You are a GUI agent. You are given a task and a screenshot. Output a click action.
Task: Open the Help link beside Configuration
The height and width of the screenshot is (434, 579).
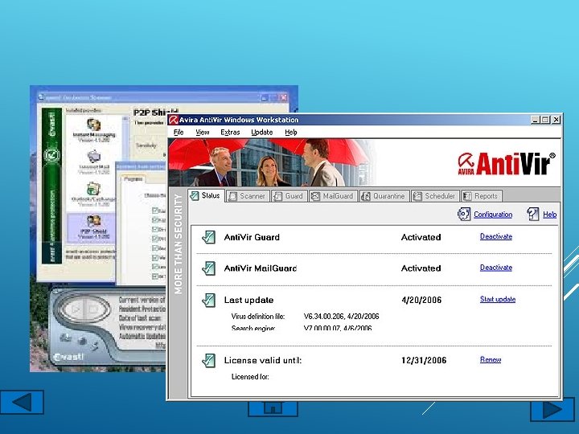coord(549,215)
